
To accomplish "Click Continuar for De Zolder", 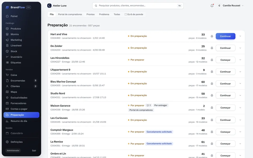I will pos(225,48).
